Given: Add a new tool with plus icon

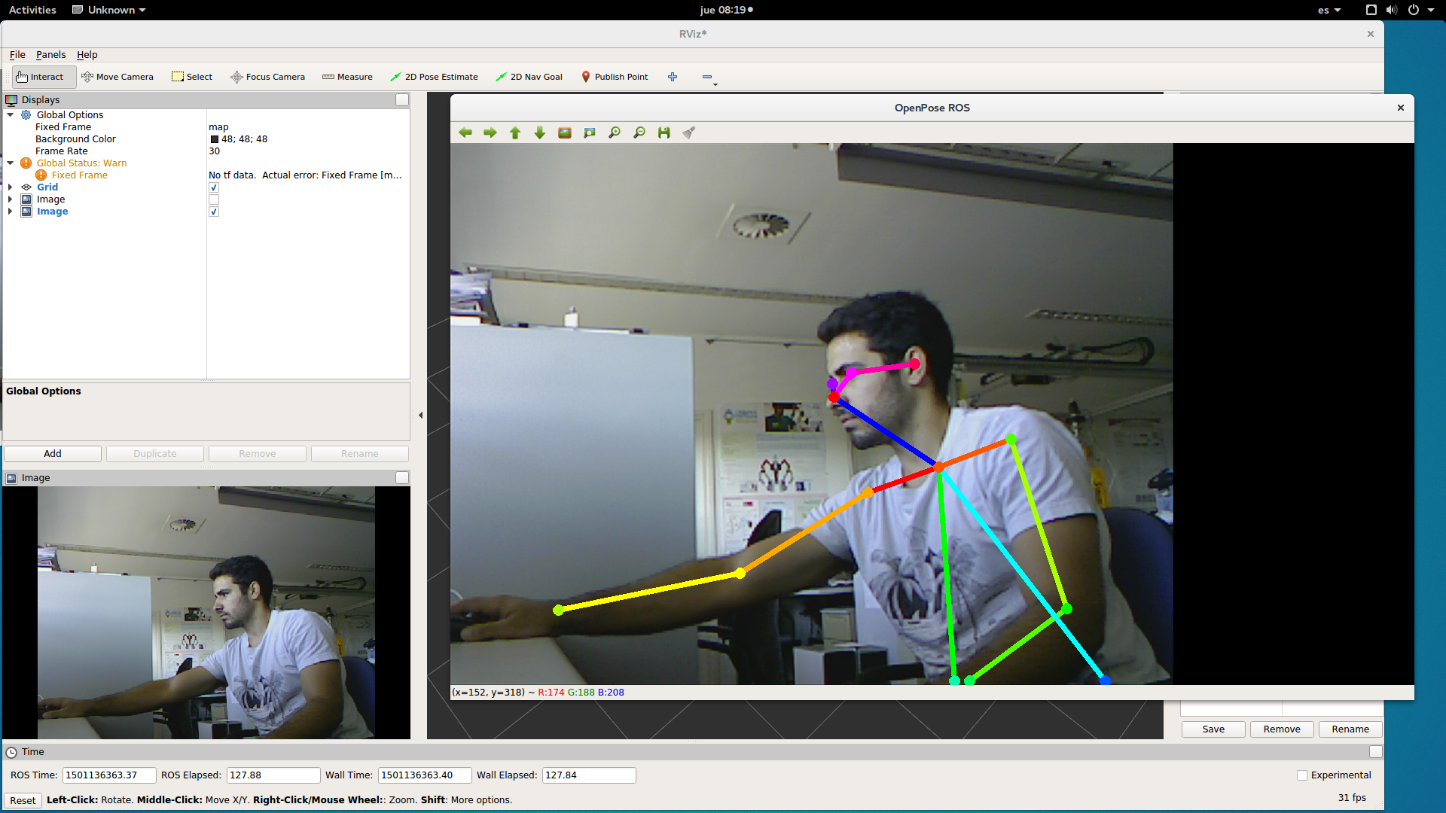Looking at the screenshot, I should pos(673,77).
